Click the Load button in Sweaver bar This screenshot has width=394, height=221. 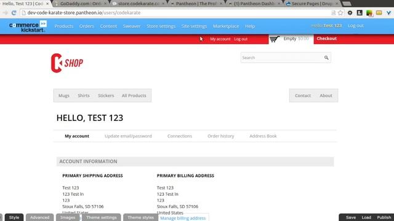tap(366, 217)
